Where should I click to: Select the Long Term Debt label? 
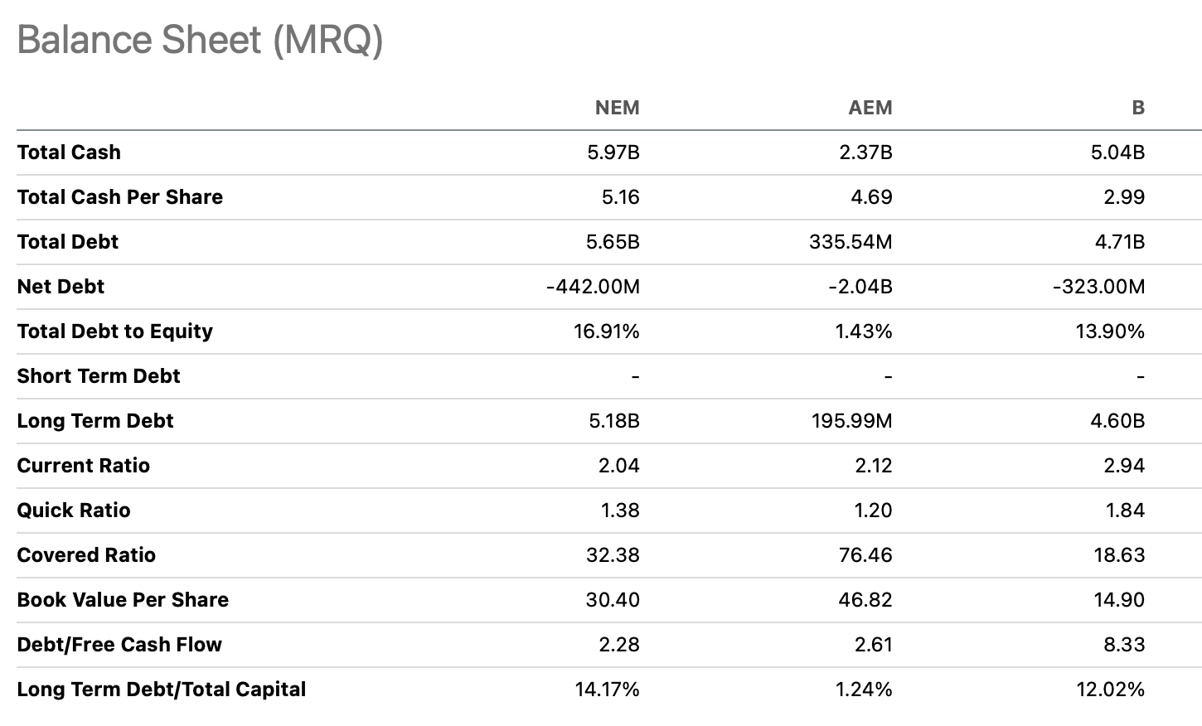[95, 421]
